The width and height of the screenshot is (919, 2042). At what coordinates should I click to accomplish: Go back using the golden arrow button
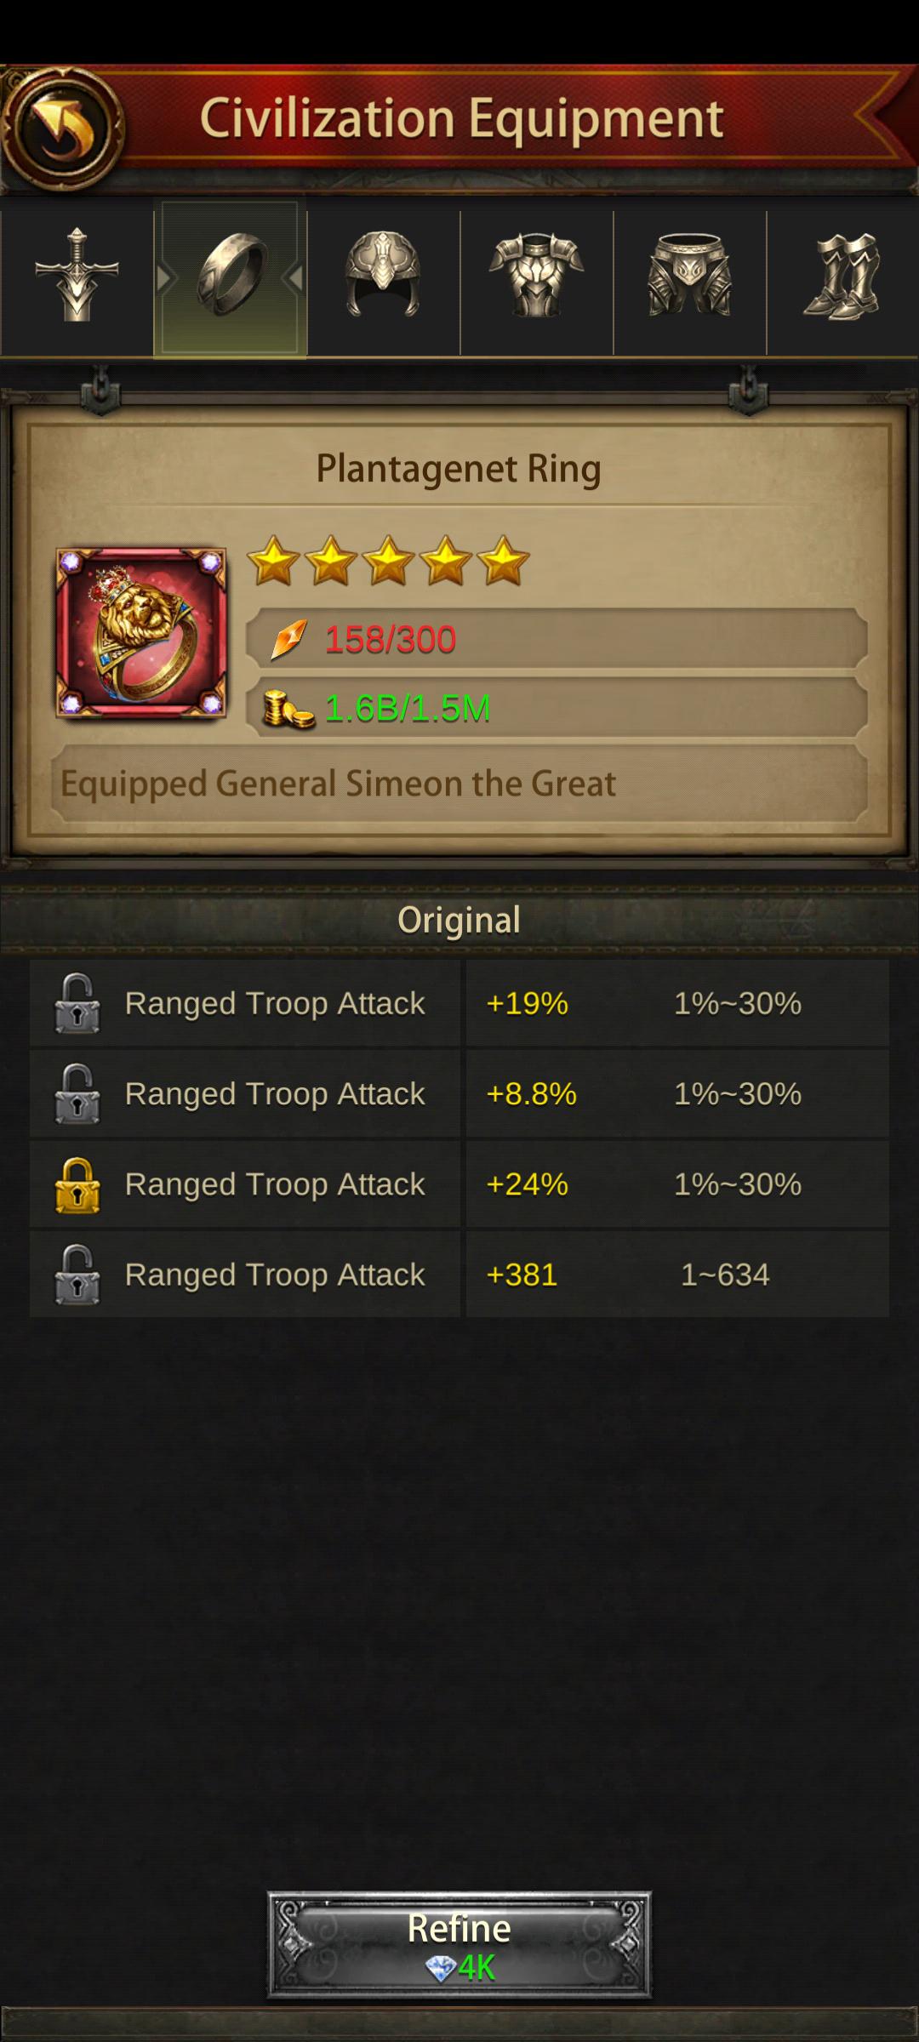pyautogui.click(x=64, y=128)
